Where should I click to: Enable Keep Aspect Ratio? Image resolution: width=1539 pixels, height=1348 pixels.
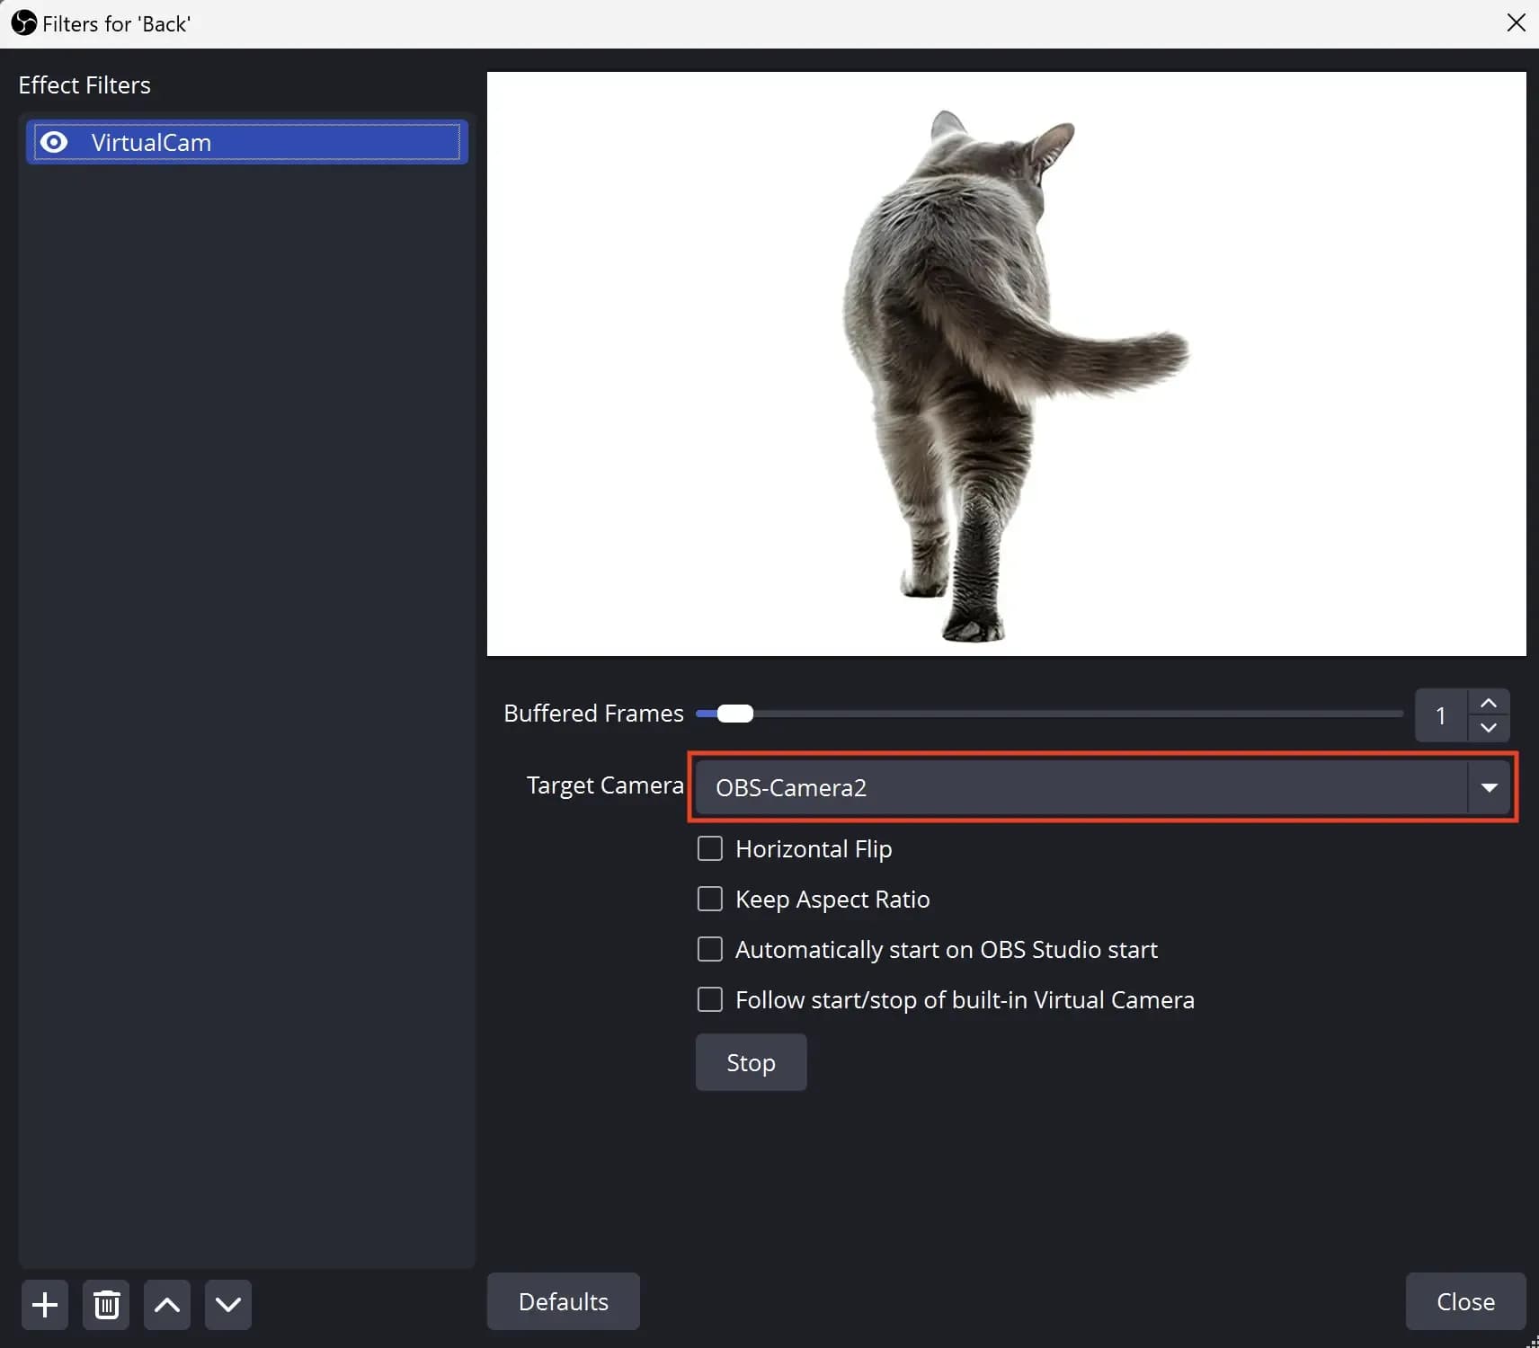709,898
